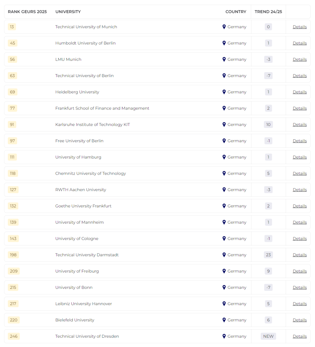Click the trend value 23 for Darmstadt
Image resolution: width=315 pixels, height=347 pixels.
click(268, 255)
